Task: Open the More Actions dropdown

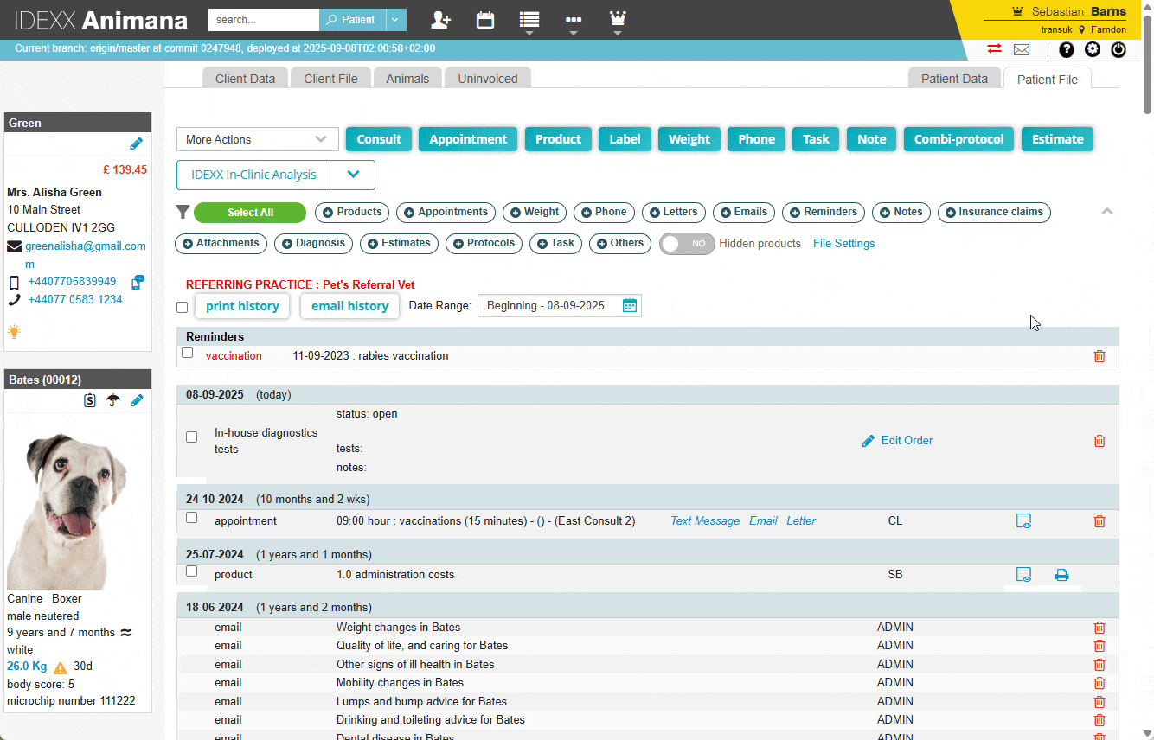Action: [256, 139]
